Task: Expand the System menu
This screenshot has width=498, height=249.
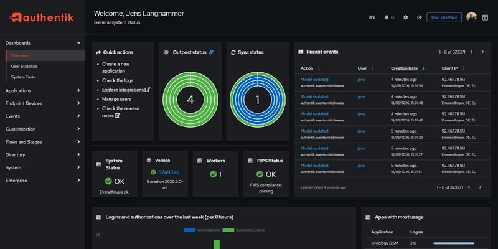Action: coord(42,167)
